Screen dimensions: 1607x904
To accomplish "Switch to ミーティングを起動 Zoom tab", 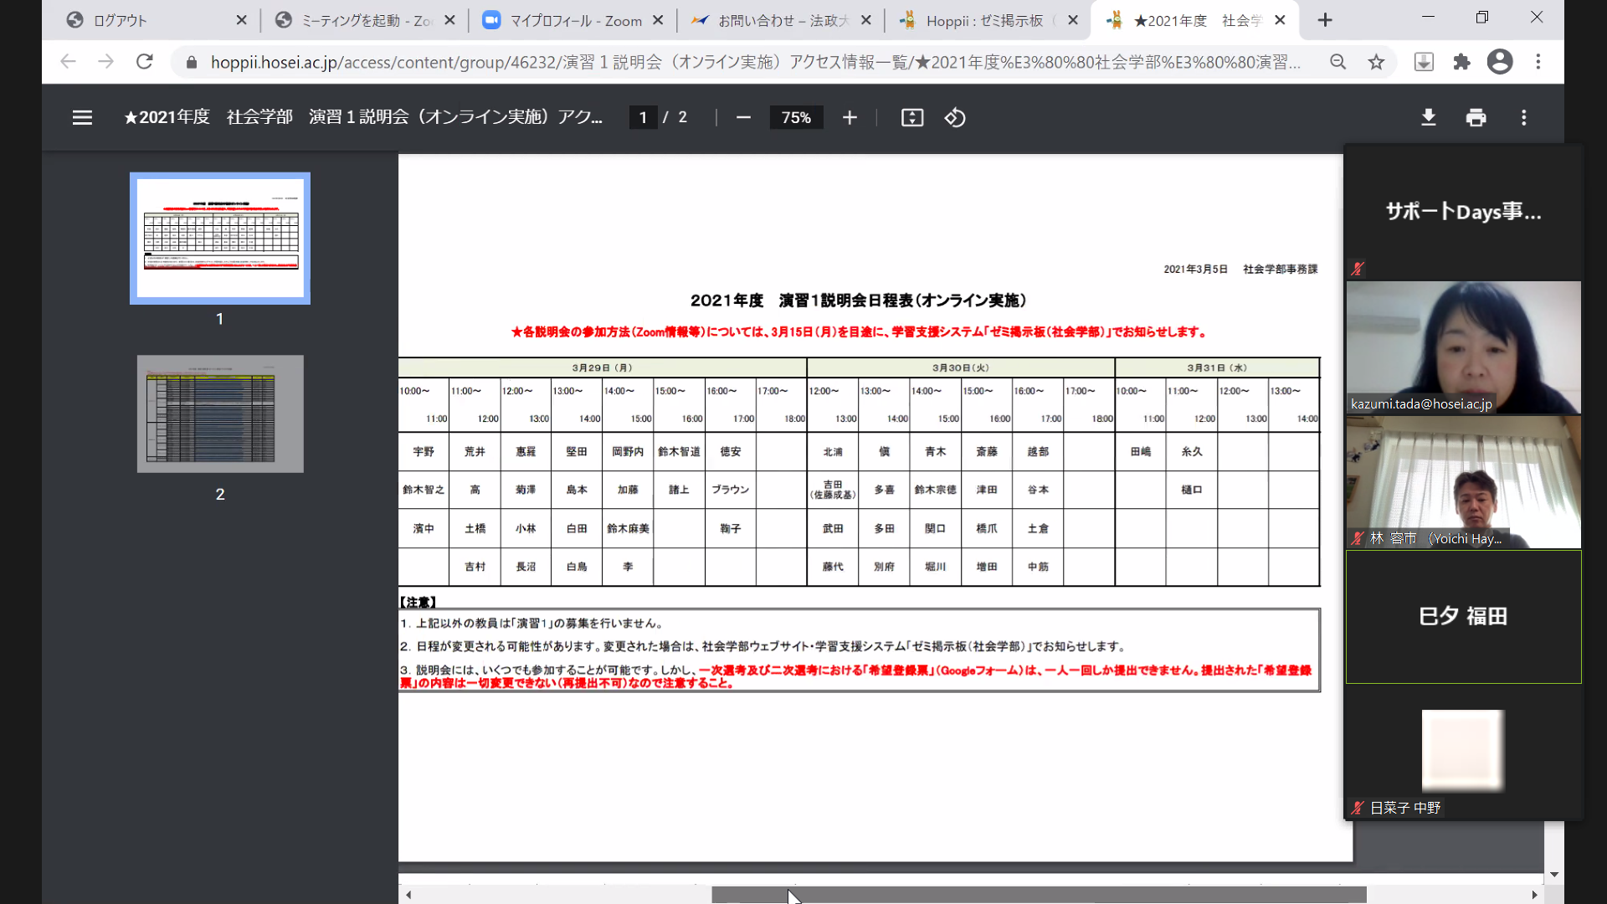I will tap(364, 20).
